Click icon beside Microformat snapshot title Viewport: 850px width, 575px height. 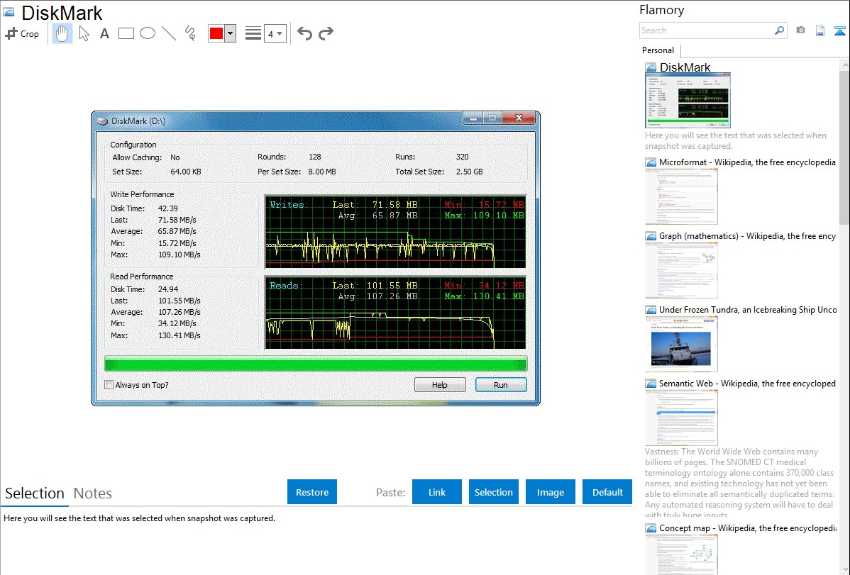click(x=651, y=162)
